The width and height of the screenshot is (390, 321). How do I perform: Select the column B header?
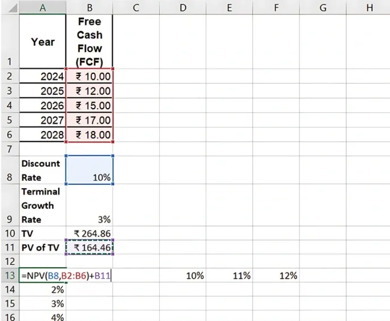coord(90,7)
